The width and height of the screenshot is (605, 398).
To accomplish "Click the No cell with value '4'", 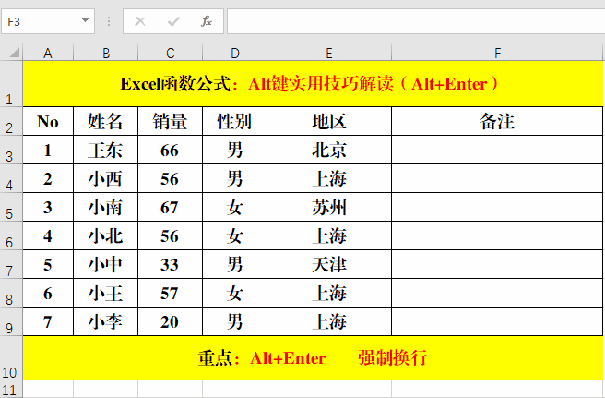I will pos(48,235).
